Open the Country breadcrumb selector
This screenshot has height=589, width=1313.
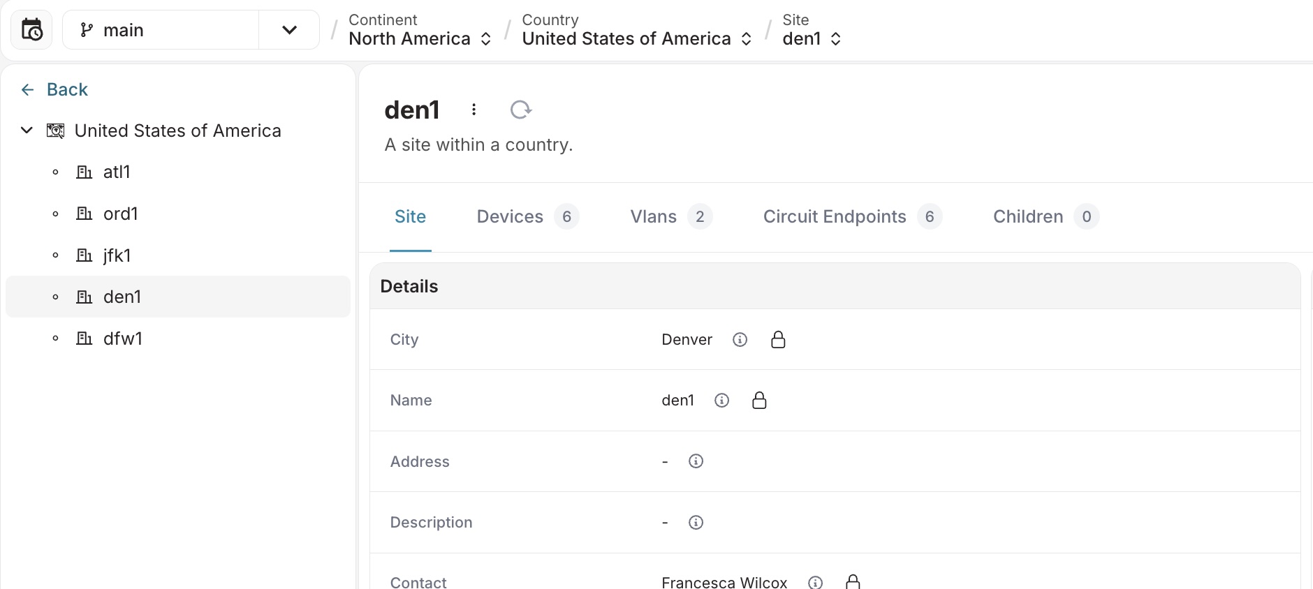[636, 30]
